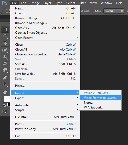Select Variable Data Sets... item

(100, 93)
